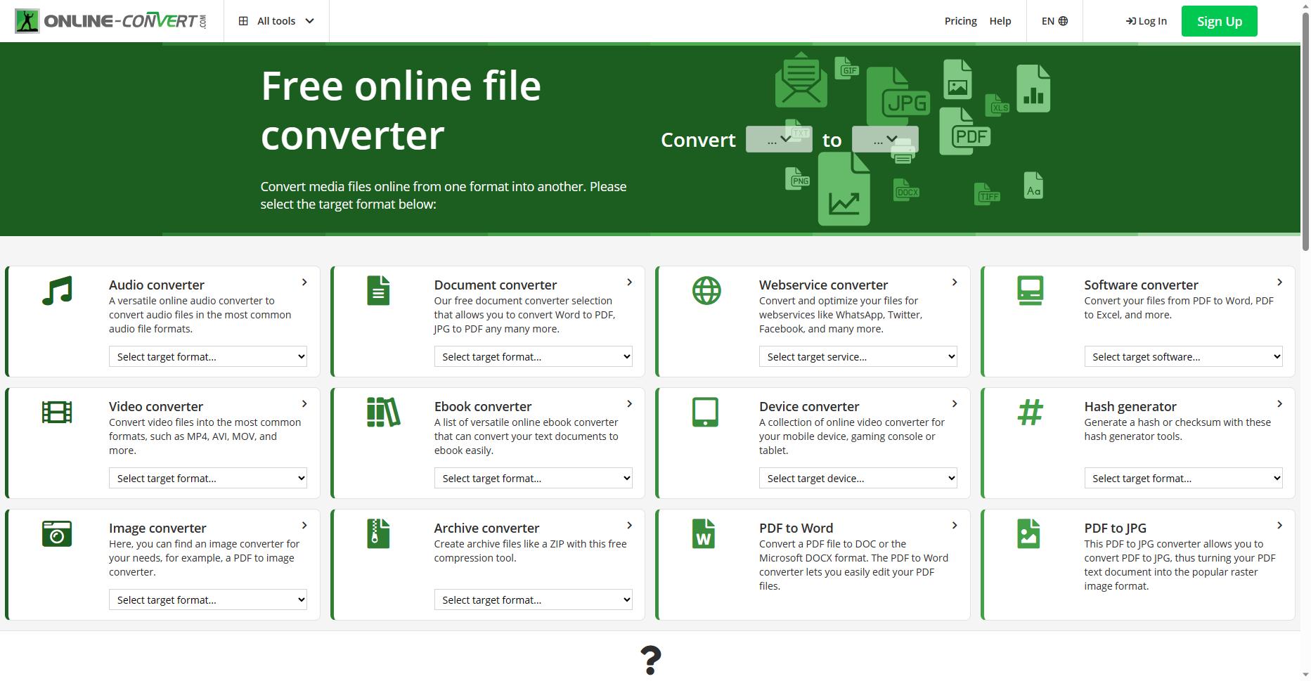Click the Archive converter zipper icon
This screenshot has width=1311, height=681.
(379, 533)
